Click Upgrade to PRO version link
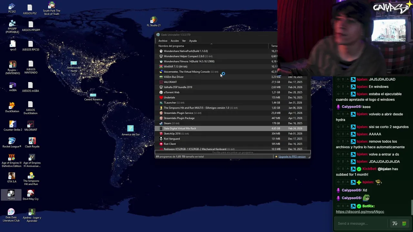The image size is (413, 232). [x=292, y=157]
